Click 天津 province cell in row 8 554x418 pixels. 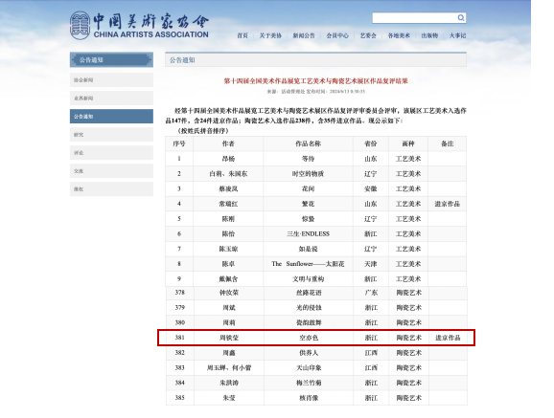point(371,264)
